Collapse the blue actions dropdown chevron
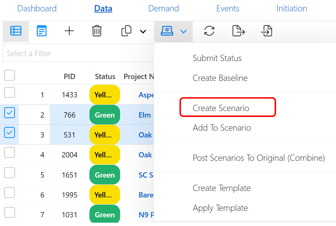 [x=183, y=32]
